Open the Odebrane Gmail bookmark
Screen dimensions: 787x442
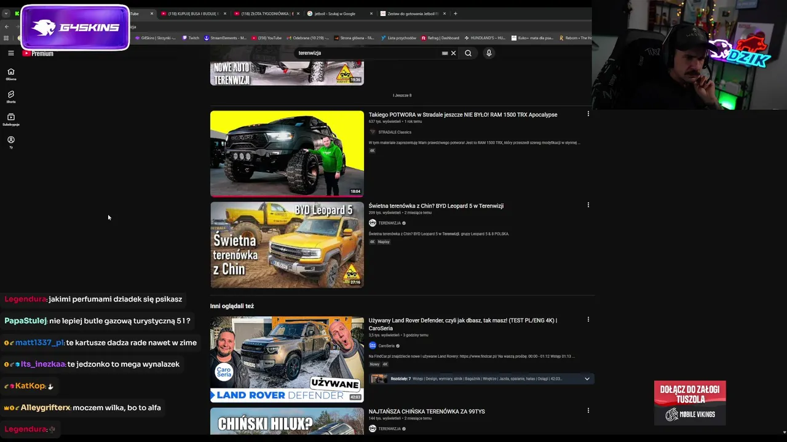(309, 38)
